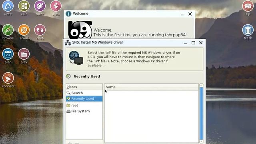Viewport: 256px width, 144px height.
Task: Maximize the SNS Install driver window
Action: tap(193, 43)
